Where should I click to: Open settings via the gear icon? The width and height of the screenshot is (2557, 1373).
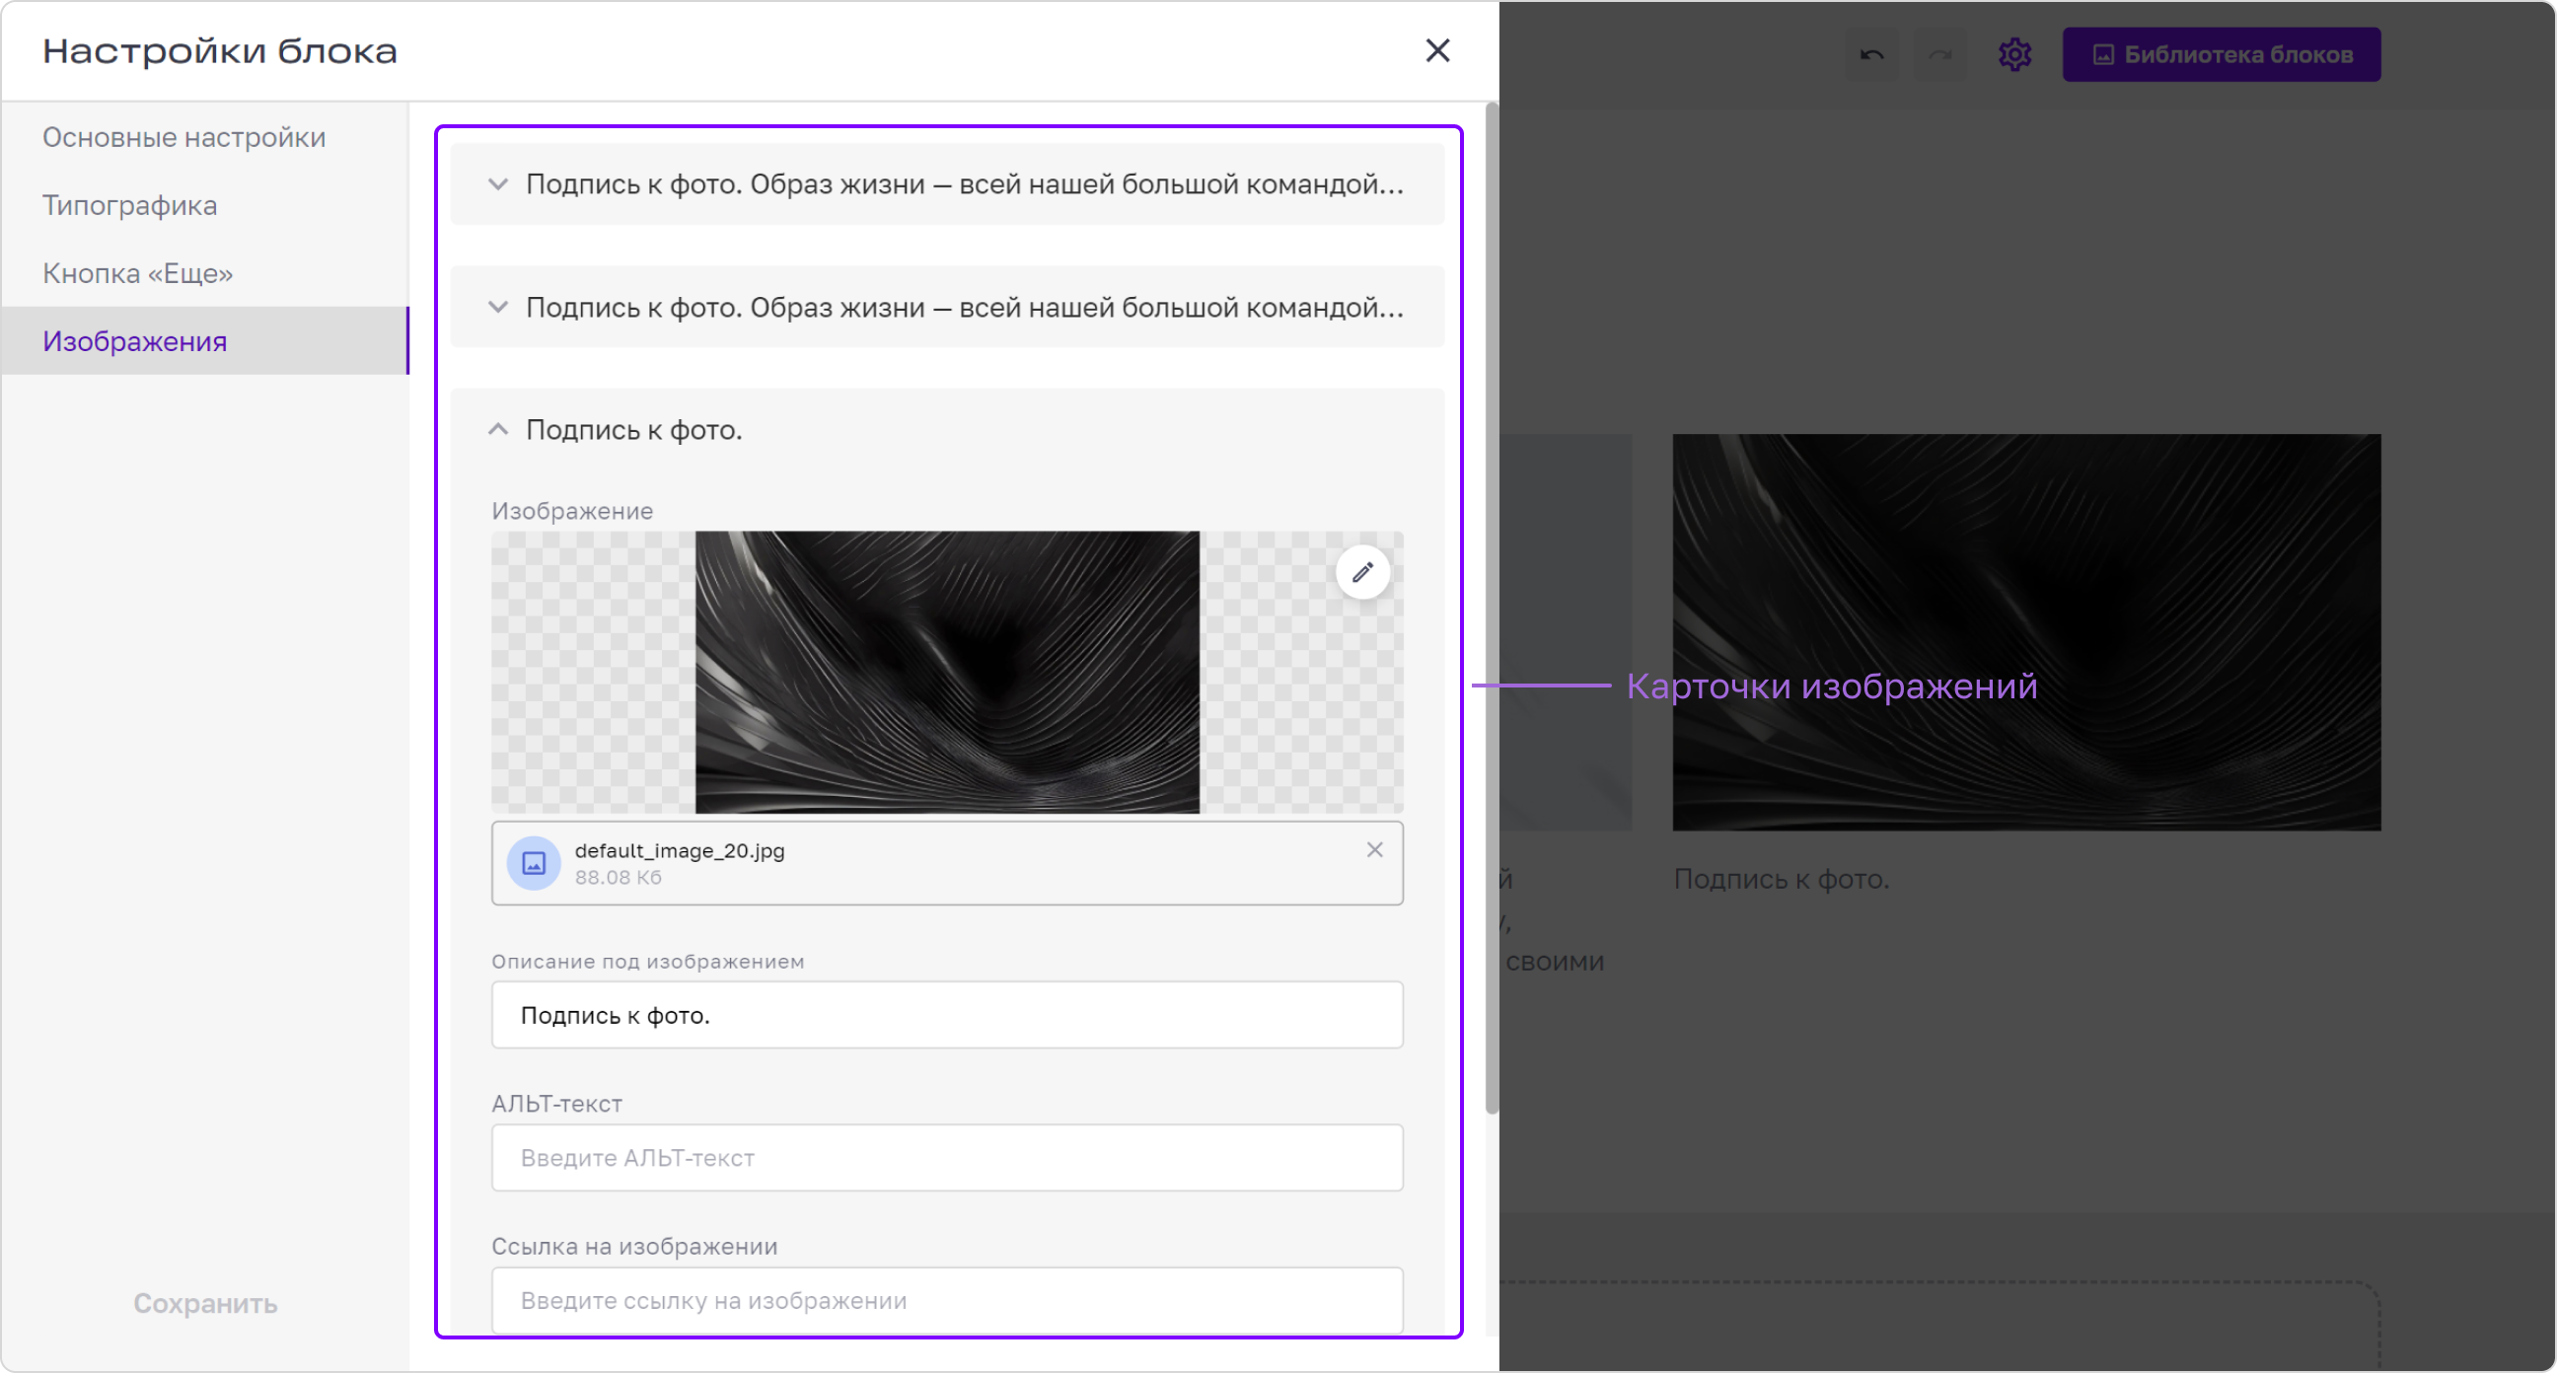[2015, 54]
